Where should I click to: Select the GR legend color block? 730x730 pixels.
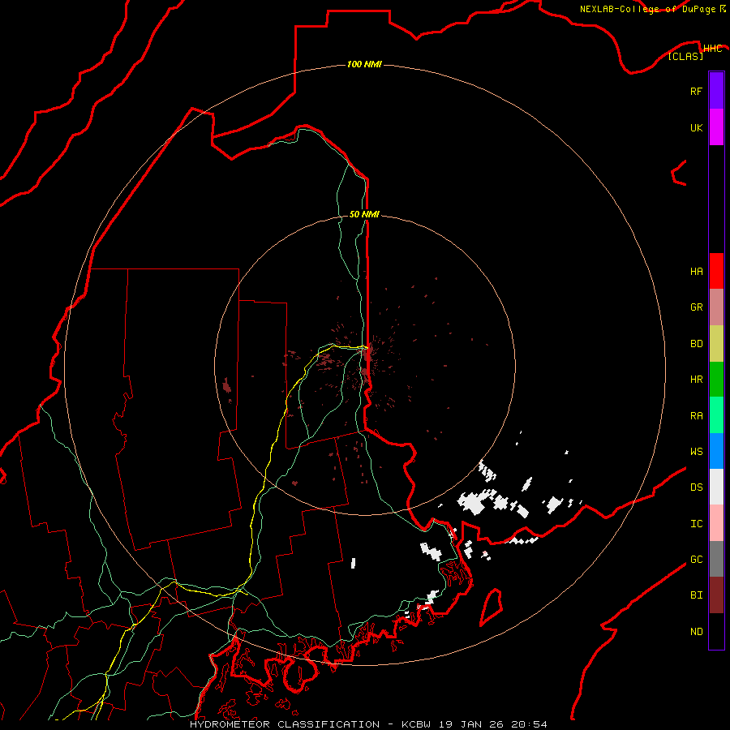(x=716, y=307)
